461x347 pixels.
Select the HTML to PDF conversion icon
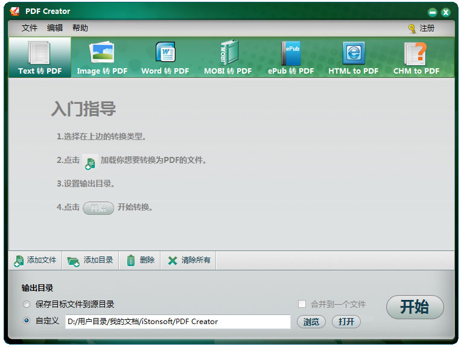point(353,54)
